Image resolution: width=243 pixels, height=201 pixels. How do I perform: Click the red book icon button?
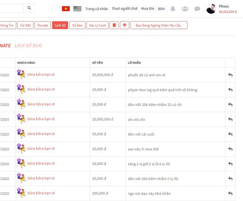pos(114,26)
